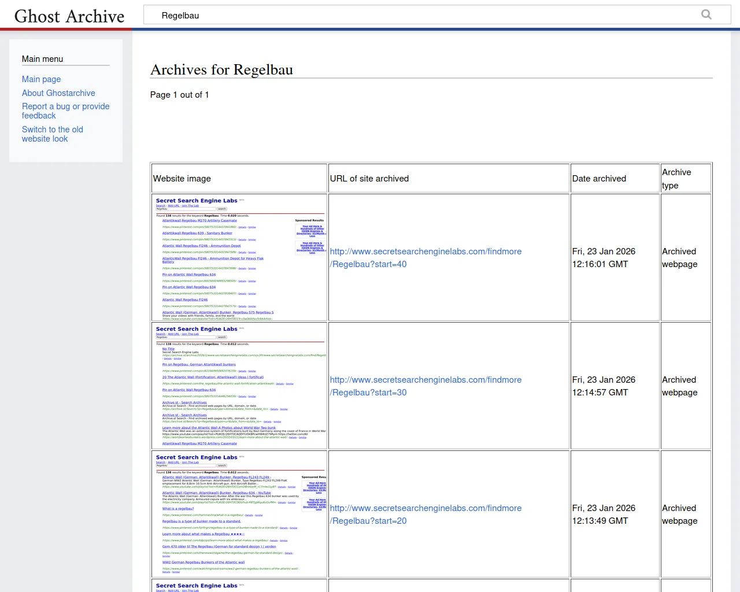
Task: Click the 'Archives for Regelbau' heading
Action: [x=221, y=70]
